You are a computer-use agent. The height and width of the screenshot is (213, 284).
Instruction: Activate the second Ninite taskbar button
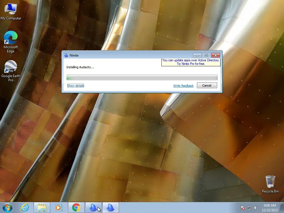coord(110,207)
